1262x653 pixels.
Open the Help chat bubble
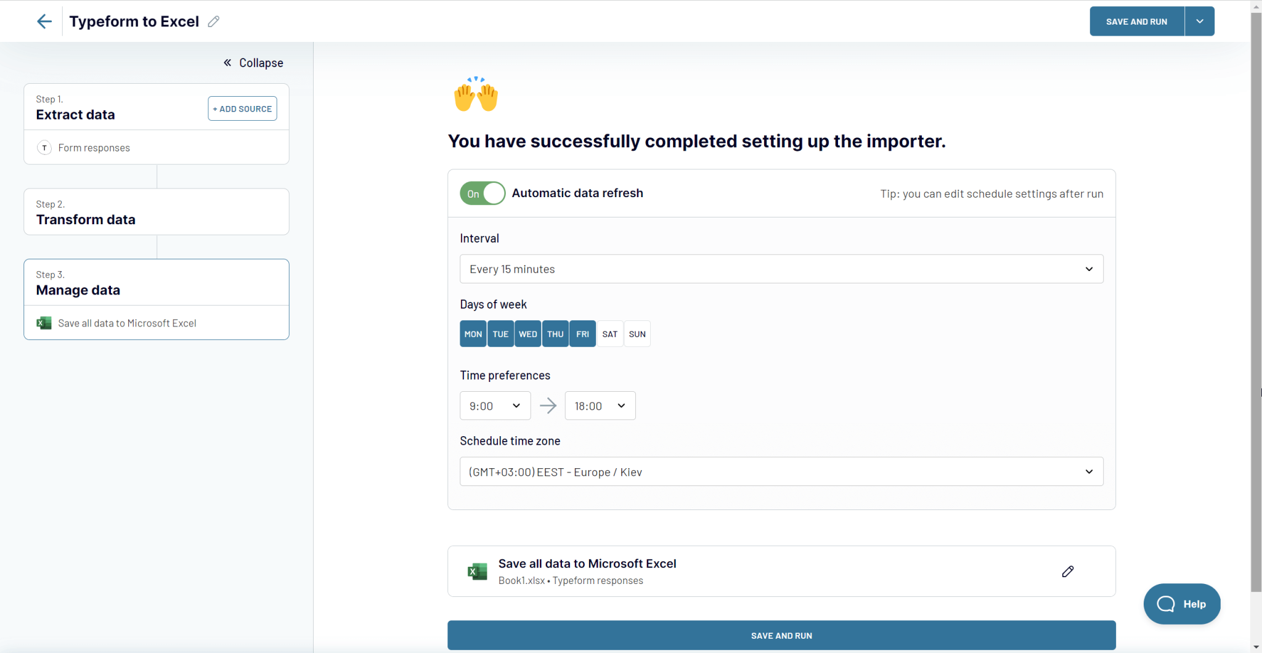coord(1181,604)
